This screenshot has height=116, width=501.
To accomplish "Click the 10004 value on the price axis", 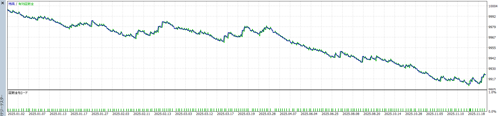I will pos(493,6).
